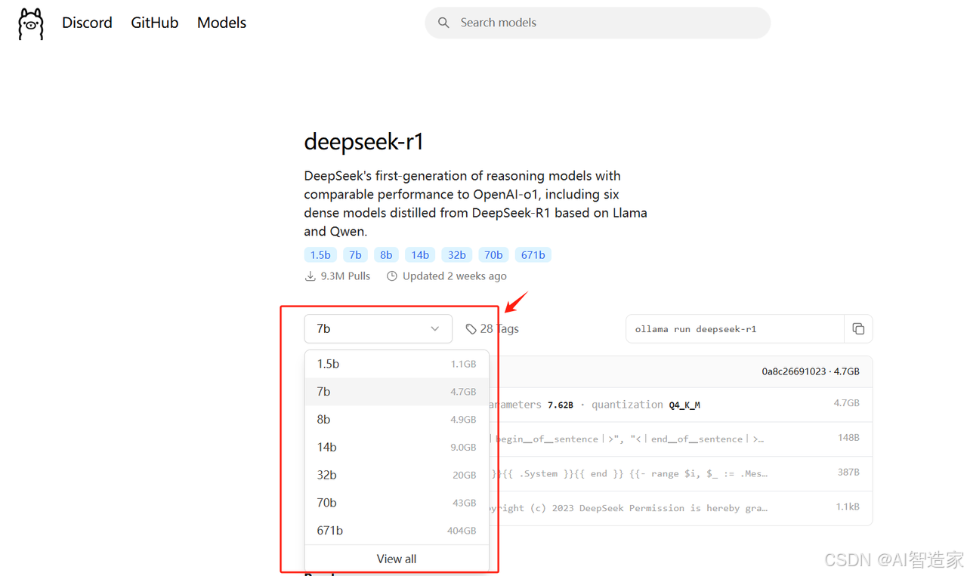Select 8b 4.9GB option
The image size is (967, 576).
tap(397, 420)
